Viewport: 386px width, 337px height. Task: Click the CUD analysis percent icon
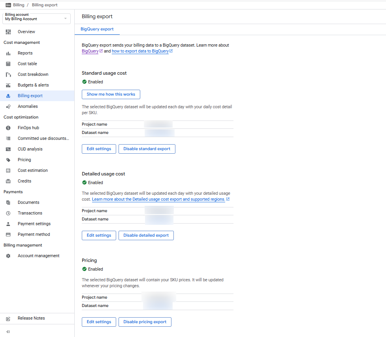tap(8, 149)
